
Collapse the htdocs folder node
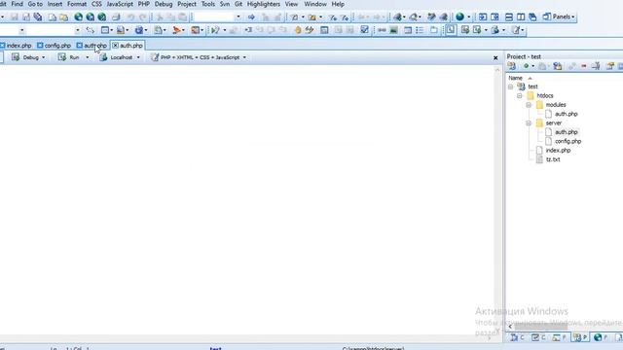point(519,95)
